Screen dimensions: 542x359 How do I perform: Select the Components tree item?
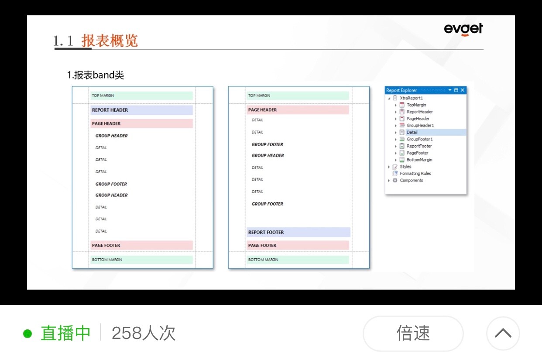click(411, 181)
